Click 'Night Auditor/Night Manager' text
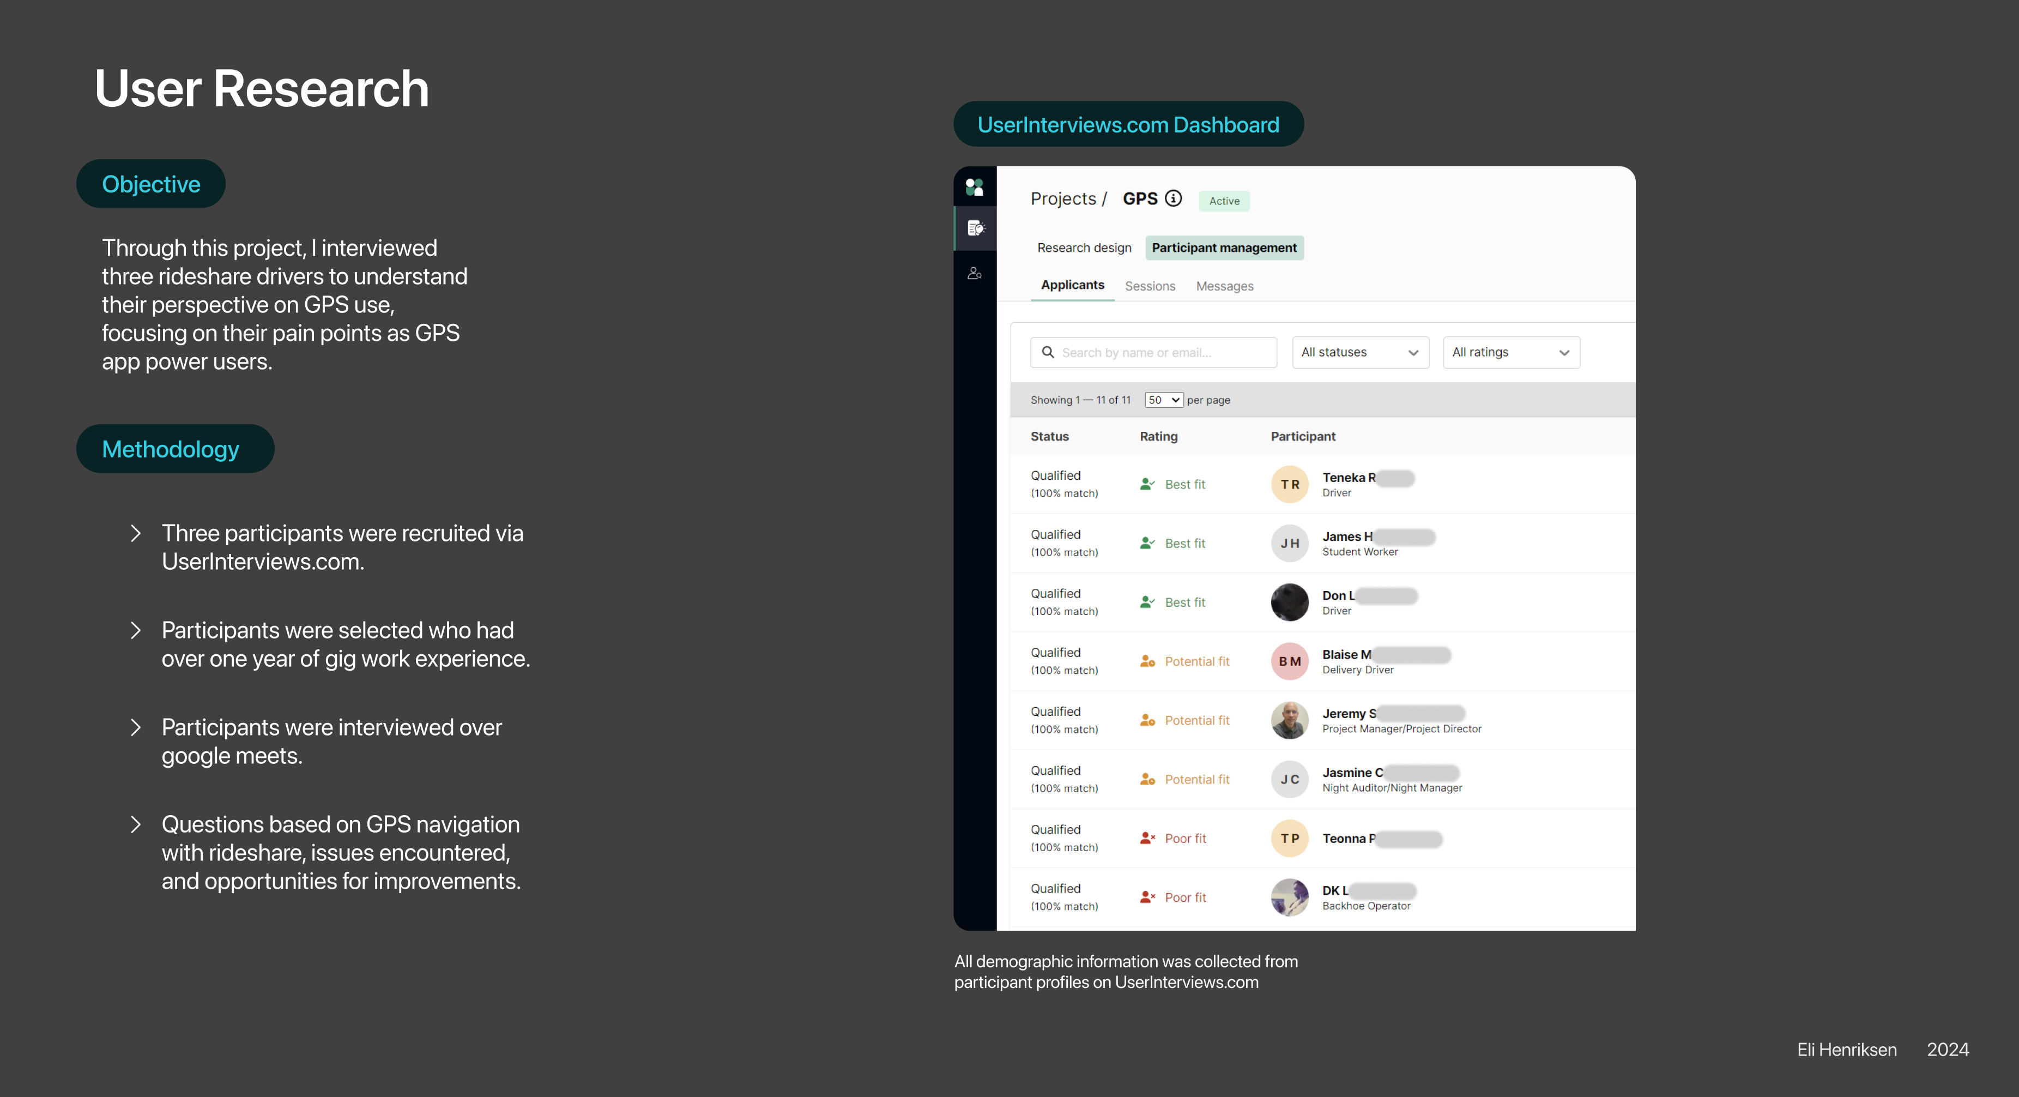The height and width of the screenshot is (1097, 2019). (x=1392, y=787)
